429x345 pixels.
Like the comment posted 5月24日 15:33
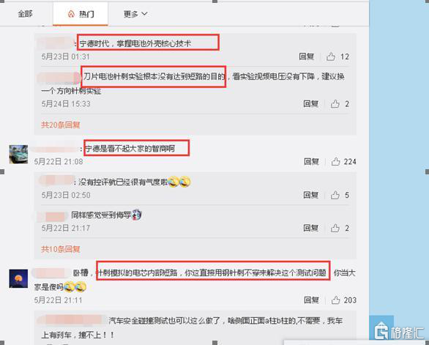[335, 104]
